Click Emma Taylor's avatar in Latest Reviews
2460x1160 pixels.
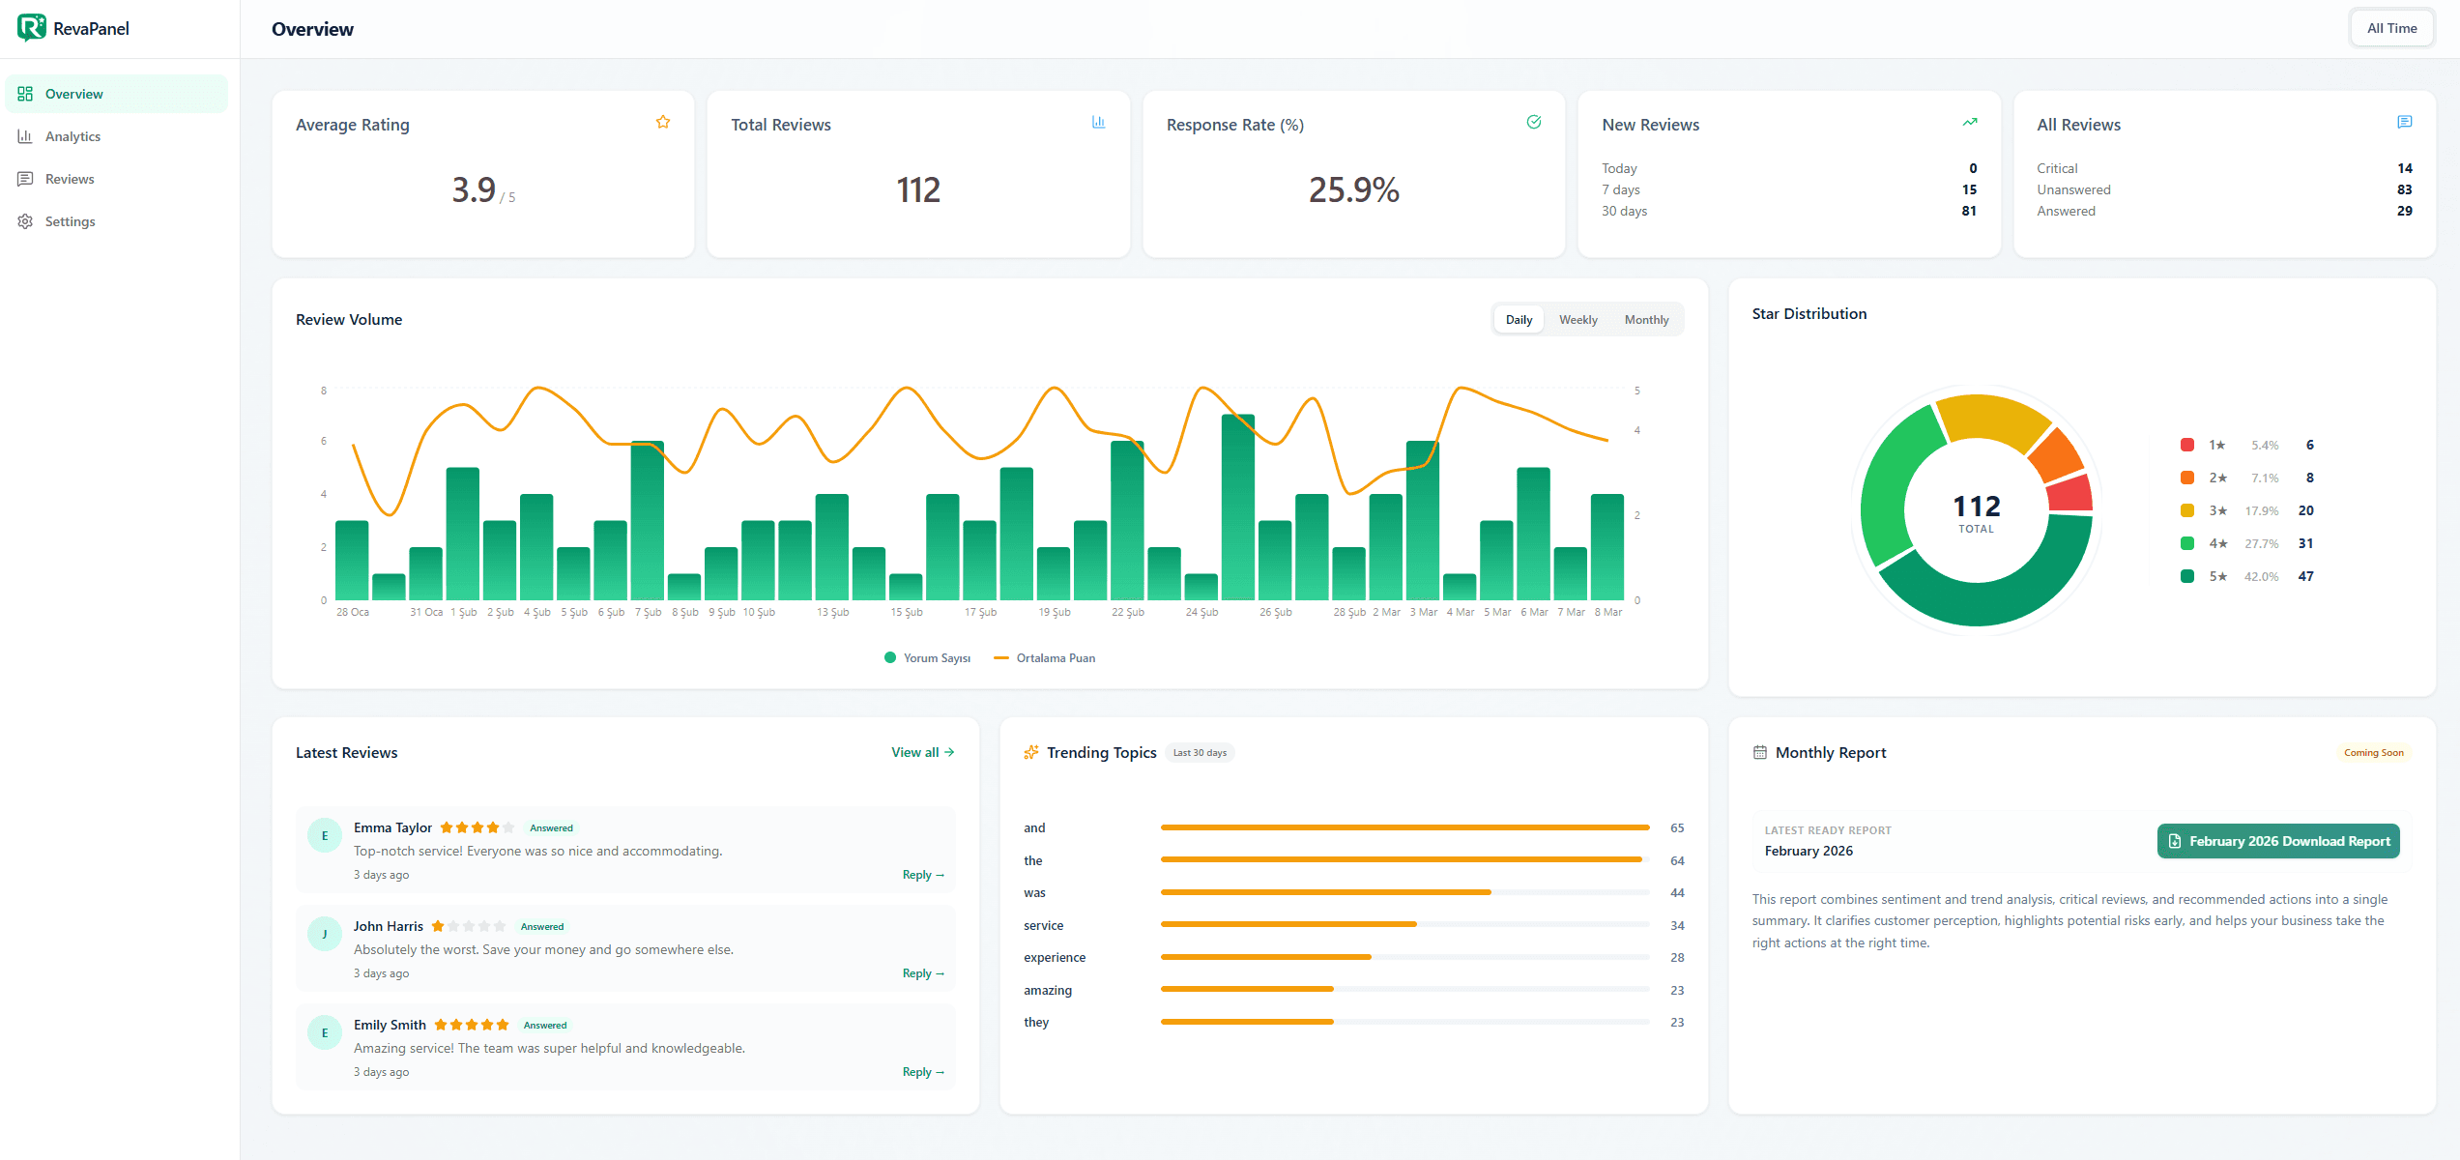(324, 835)
